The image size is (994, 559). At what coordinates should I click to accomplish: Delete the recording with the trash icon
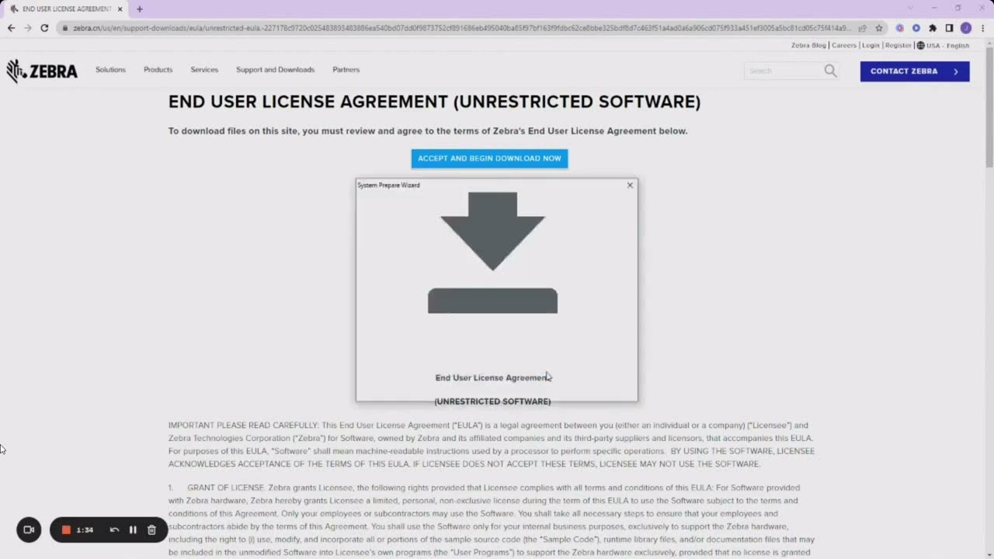[x=151, y=529]
